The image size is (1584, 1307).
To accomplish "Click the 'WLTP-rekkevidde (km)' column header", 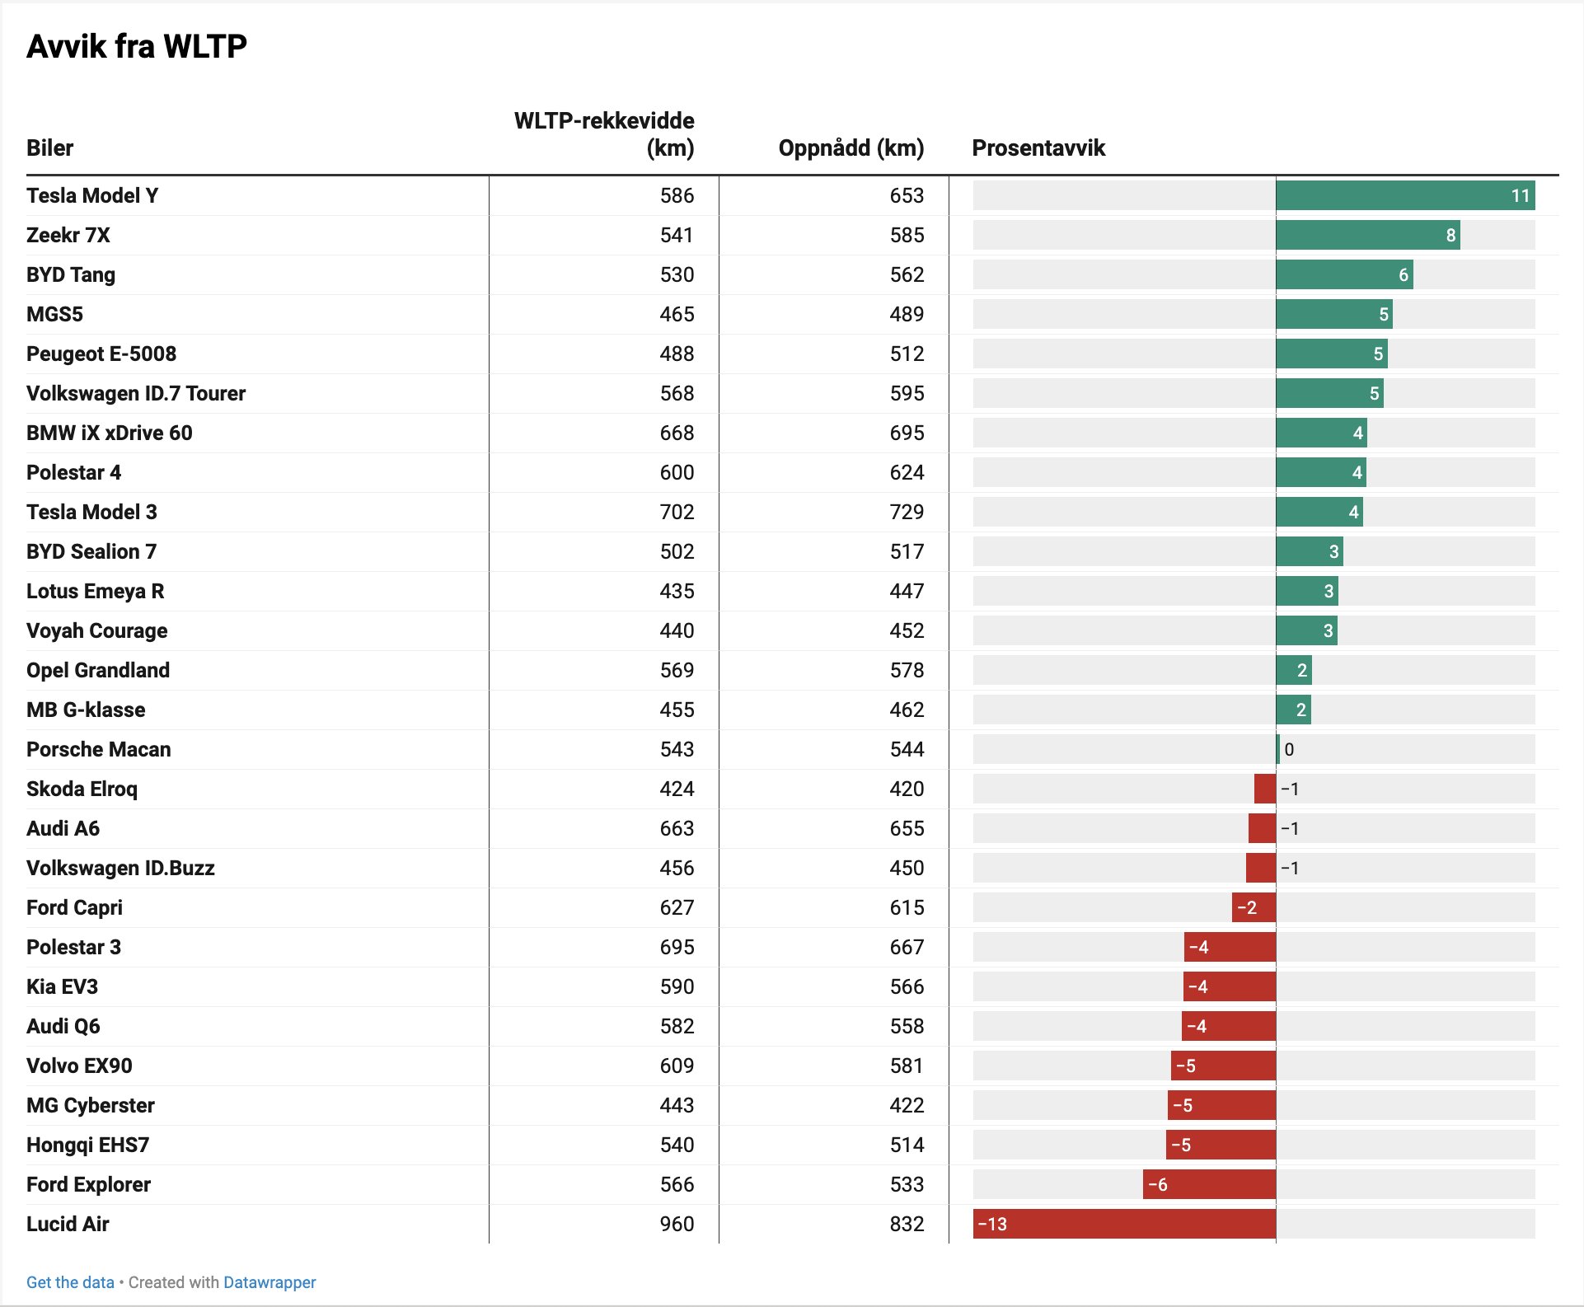I will pos(604,134).
